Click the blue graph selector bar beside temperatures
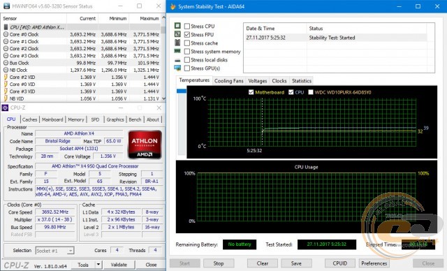The image size is (447, 271). (182, 91)
